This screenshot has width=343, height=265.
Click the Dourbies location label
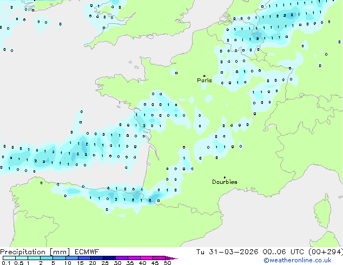coord(225,182)
